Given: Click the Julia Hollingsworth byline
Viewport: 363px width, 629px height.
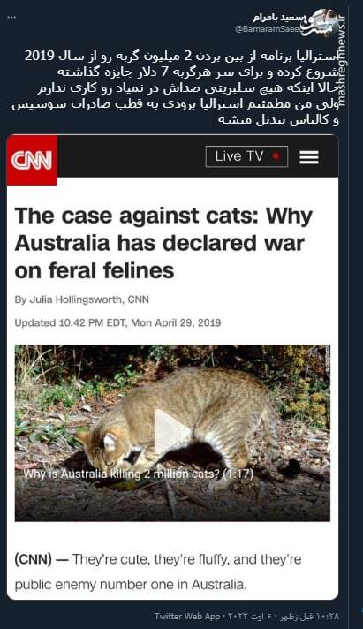Looking at the screenshot, I should point(82,299).
